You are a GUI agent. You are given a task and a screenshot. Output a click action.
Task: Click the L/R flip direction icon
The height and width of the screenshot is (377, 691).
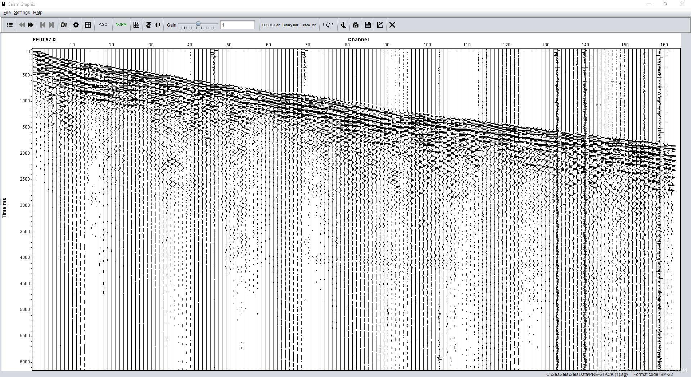click(x=328, y=25)
